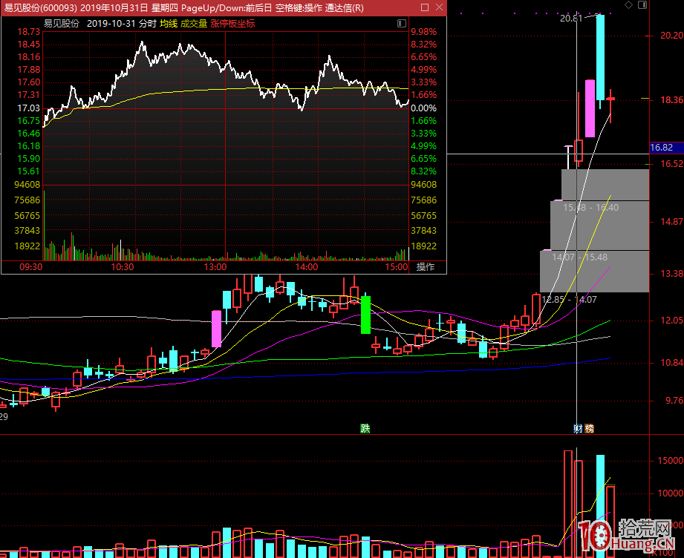Click the 榜 marker icon on chart
Image resolution: width=684 pixels, height=558 pixels.
click(x=590, y=429)
